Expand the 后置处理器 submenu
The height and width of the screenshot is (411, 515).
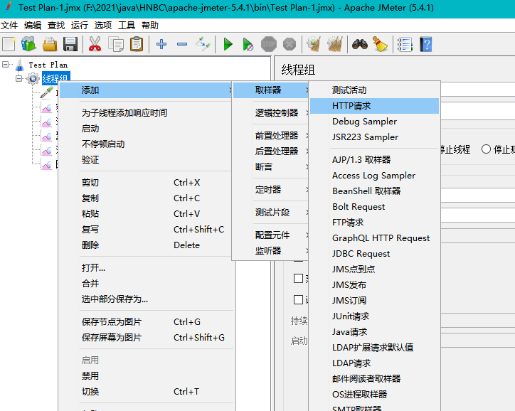tap(271, 151)
